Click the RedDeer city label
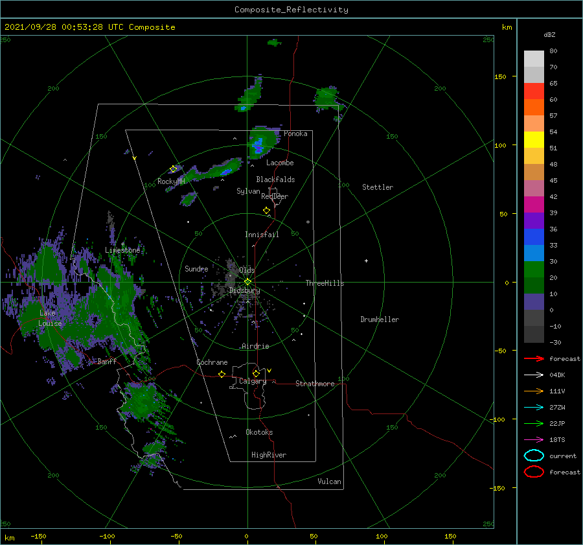The width and height of the screenshot is (583, 545). (275, 196)
